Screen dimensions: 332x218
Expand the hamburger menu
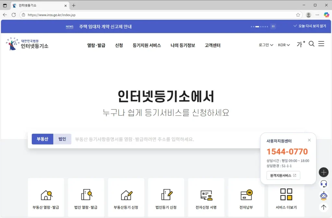point(321,44)
